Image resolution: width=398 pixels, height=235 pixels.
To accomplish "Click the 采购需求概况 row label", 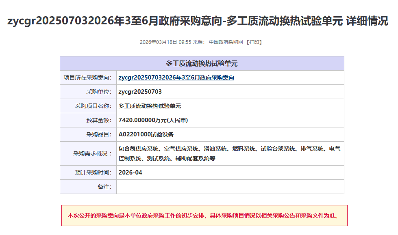I will tap(92, 153).
